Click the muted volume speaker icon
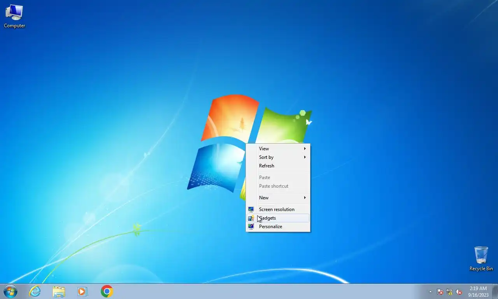The width and height of the screenshot is (498, 299). [459, 292]
